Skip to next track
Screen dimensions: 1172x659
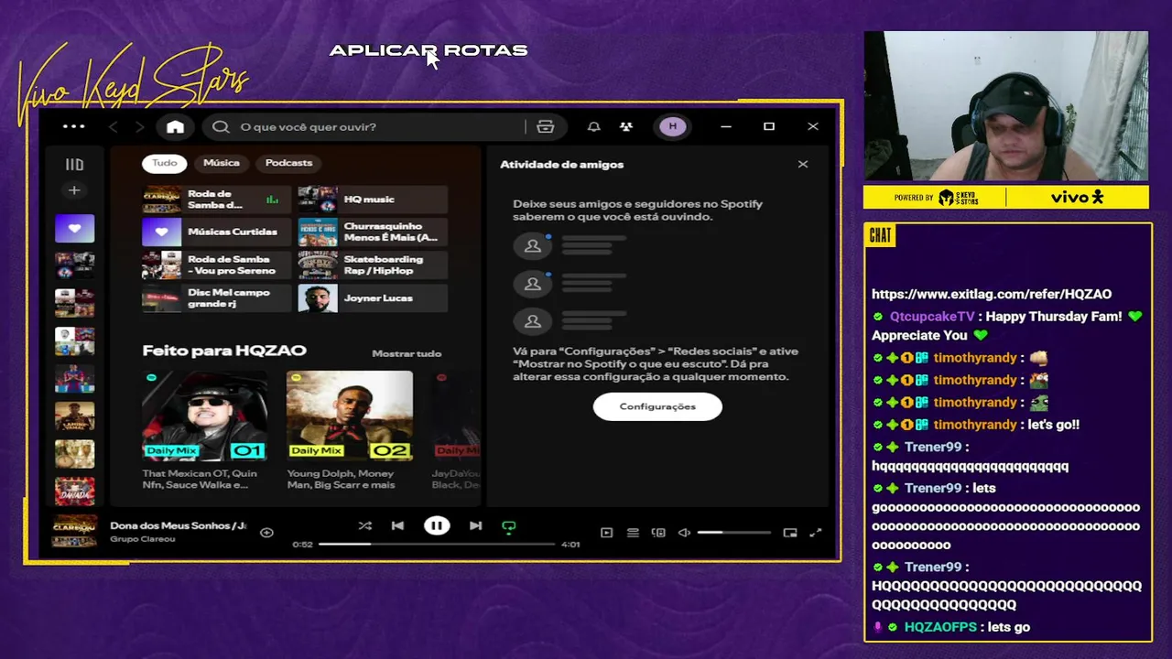tap(475, 525)
